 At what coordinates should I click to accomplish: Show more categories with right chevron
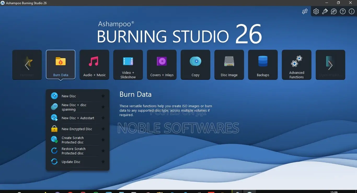coord(330,65)
